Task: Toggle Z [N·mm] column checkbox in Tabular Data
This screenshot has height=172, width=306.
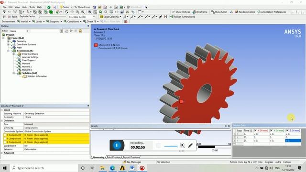Action: tap(287, 130)
